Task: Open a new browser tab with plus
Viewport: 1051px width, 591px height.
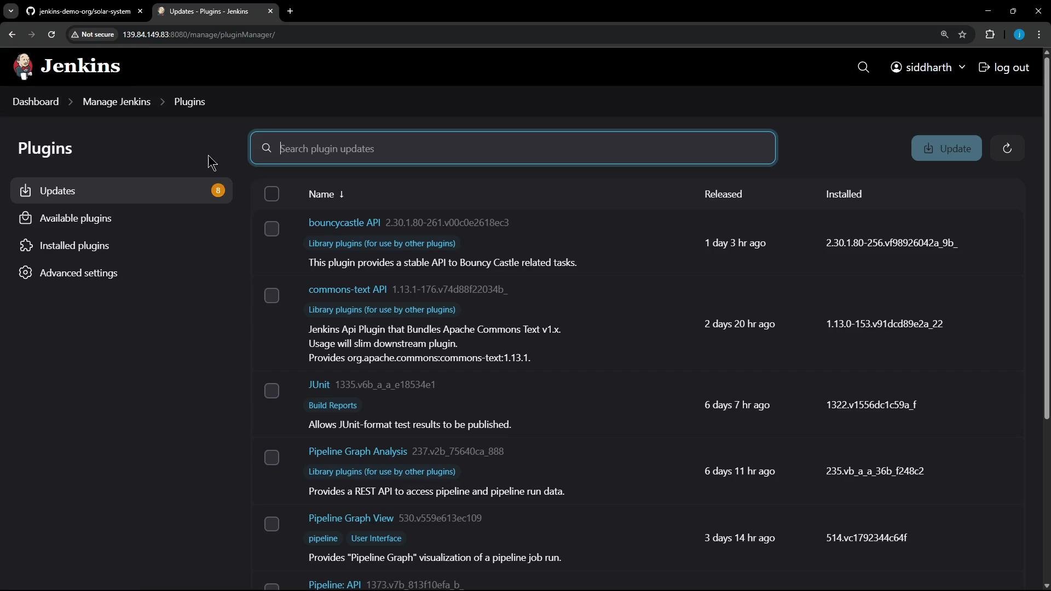Action: pos(290,11)
